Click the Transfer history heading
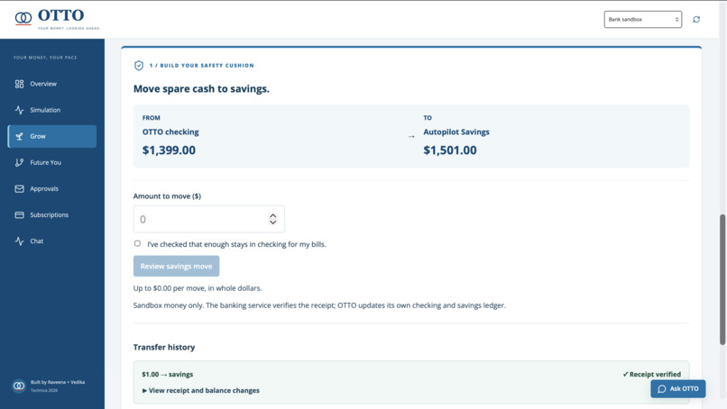The image size is (727, 409). [x=164, y=348]
